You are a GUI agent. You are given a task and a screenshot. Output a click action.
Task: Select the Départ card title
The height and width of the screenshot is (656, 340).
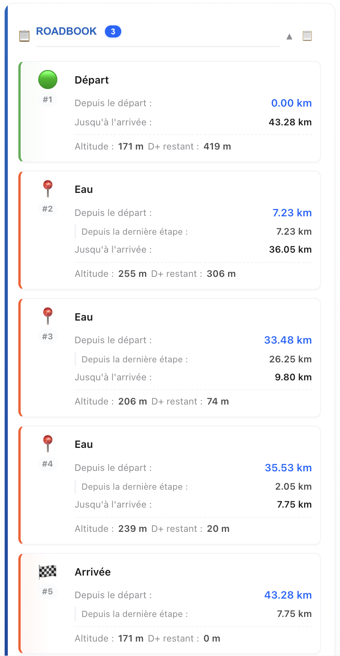tap(92, 80)
